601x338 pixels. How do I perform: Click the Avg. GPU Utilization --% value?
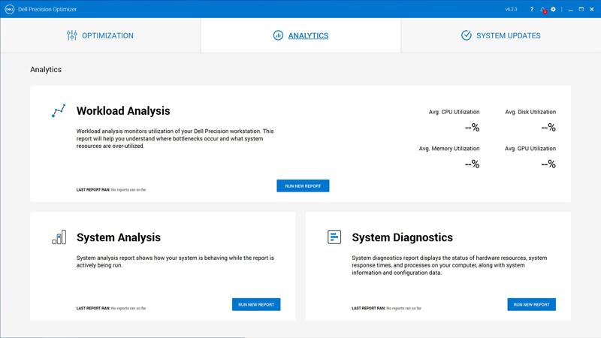click(x=548, y=164)
